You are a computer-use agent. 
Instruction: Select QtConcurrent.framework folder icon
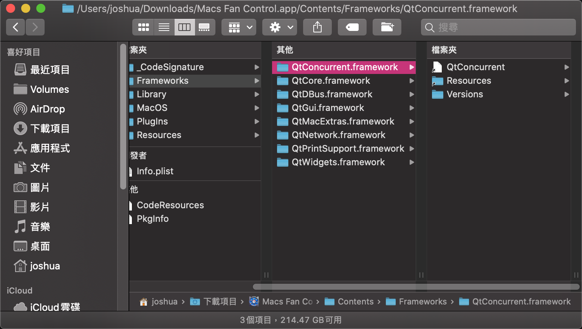(283, 67)
